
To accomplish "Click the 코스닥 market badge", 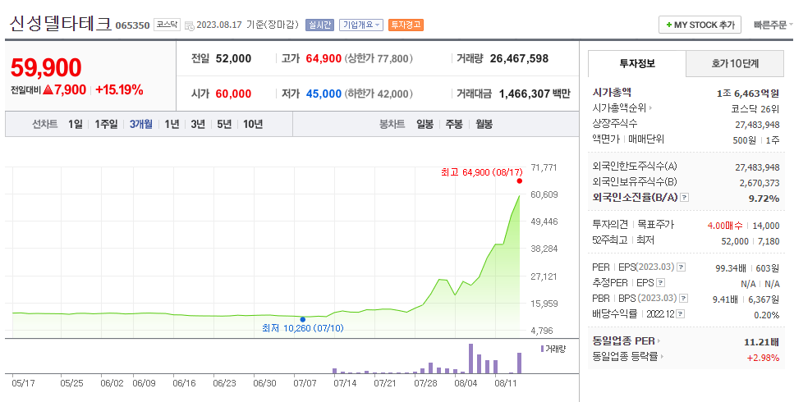I will 168,25.
